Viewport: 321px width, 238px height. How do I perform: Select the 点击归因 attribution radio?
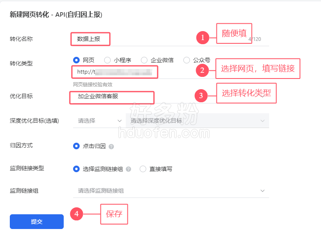[76, 146]
